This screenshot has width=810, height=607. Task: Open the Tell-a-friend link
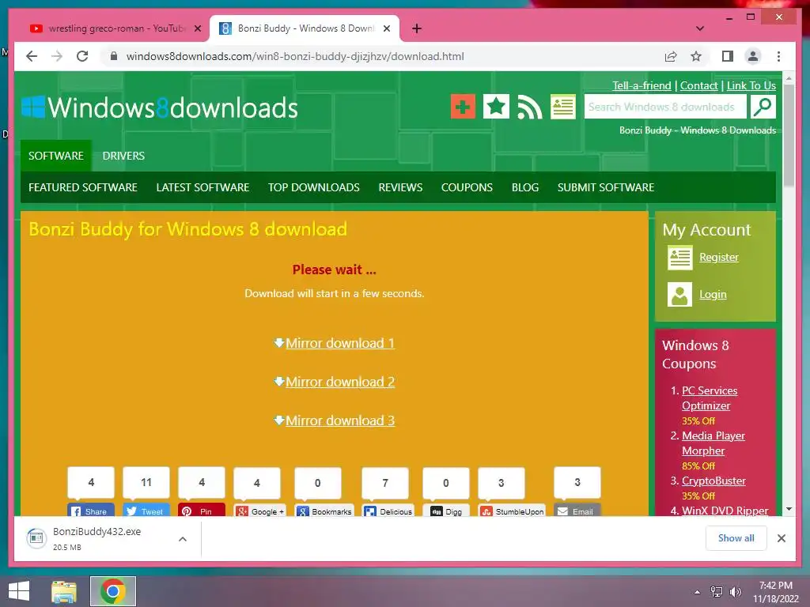click(642, 85)
